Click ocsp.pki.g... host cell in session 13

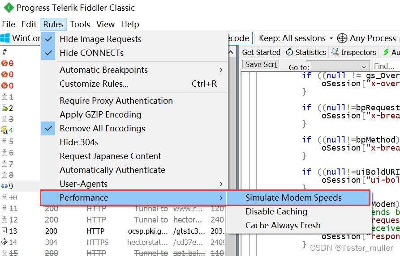(148, 231)
